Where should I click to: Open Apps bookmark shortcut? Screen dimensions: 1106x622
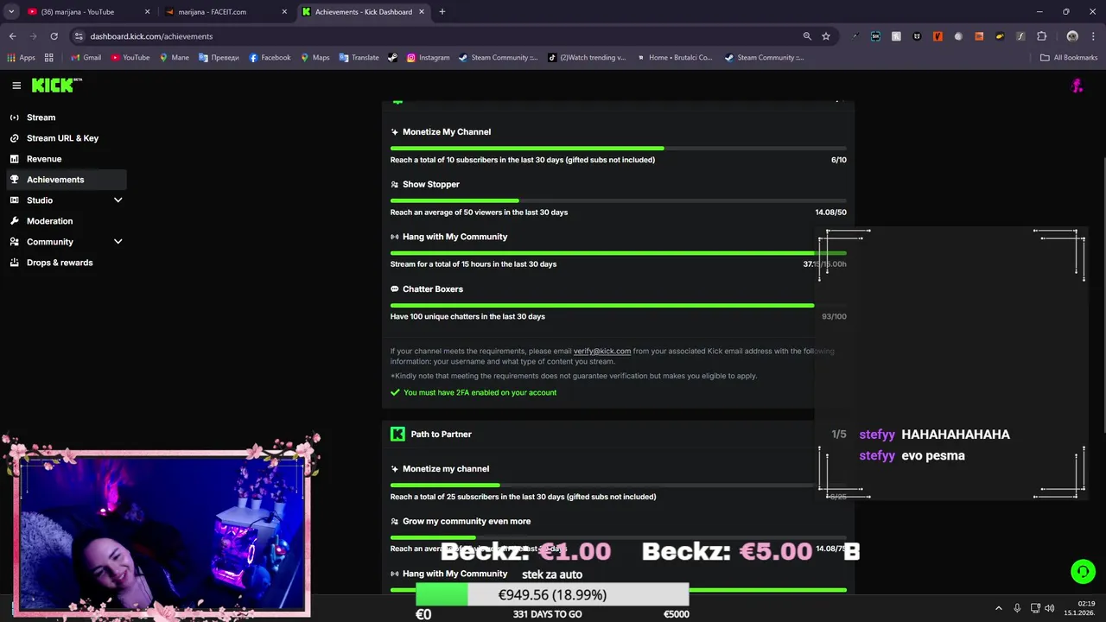pyautogui.click(x=21, y=58)
